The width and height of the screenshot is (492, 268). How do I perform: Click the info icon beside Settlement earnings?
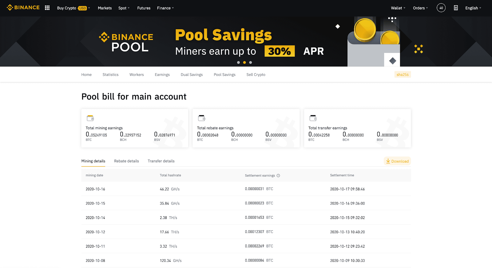click(278, 176)
